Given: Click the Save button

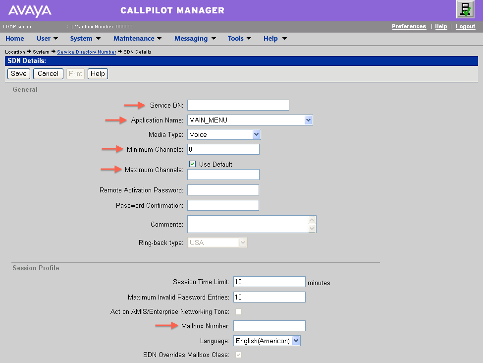Looking at the screenshot, I should pyautogui.click(x=18, y=74).
